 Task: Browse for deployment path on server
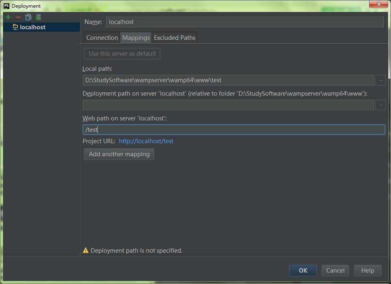[380, 105]
